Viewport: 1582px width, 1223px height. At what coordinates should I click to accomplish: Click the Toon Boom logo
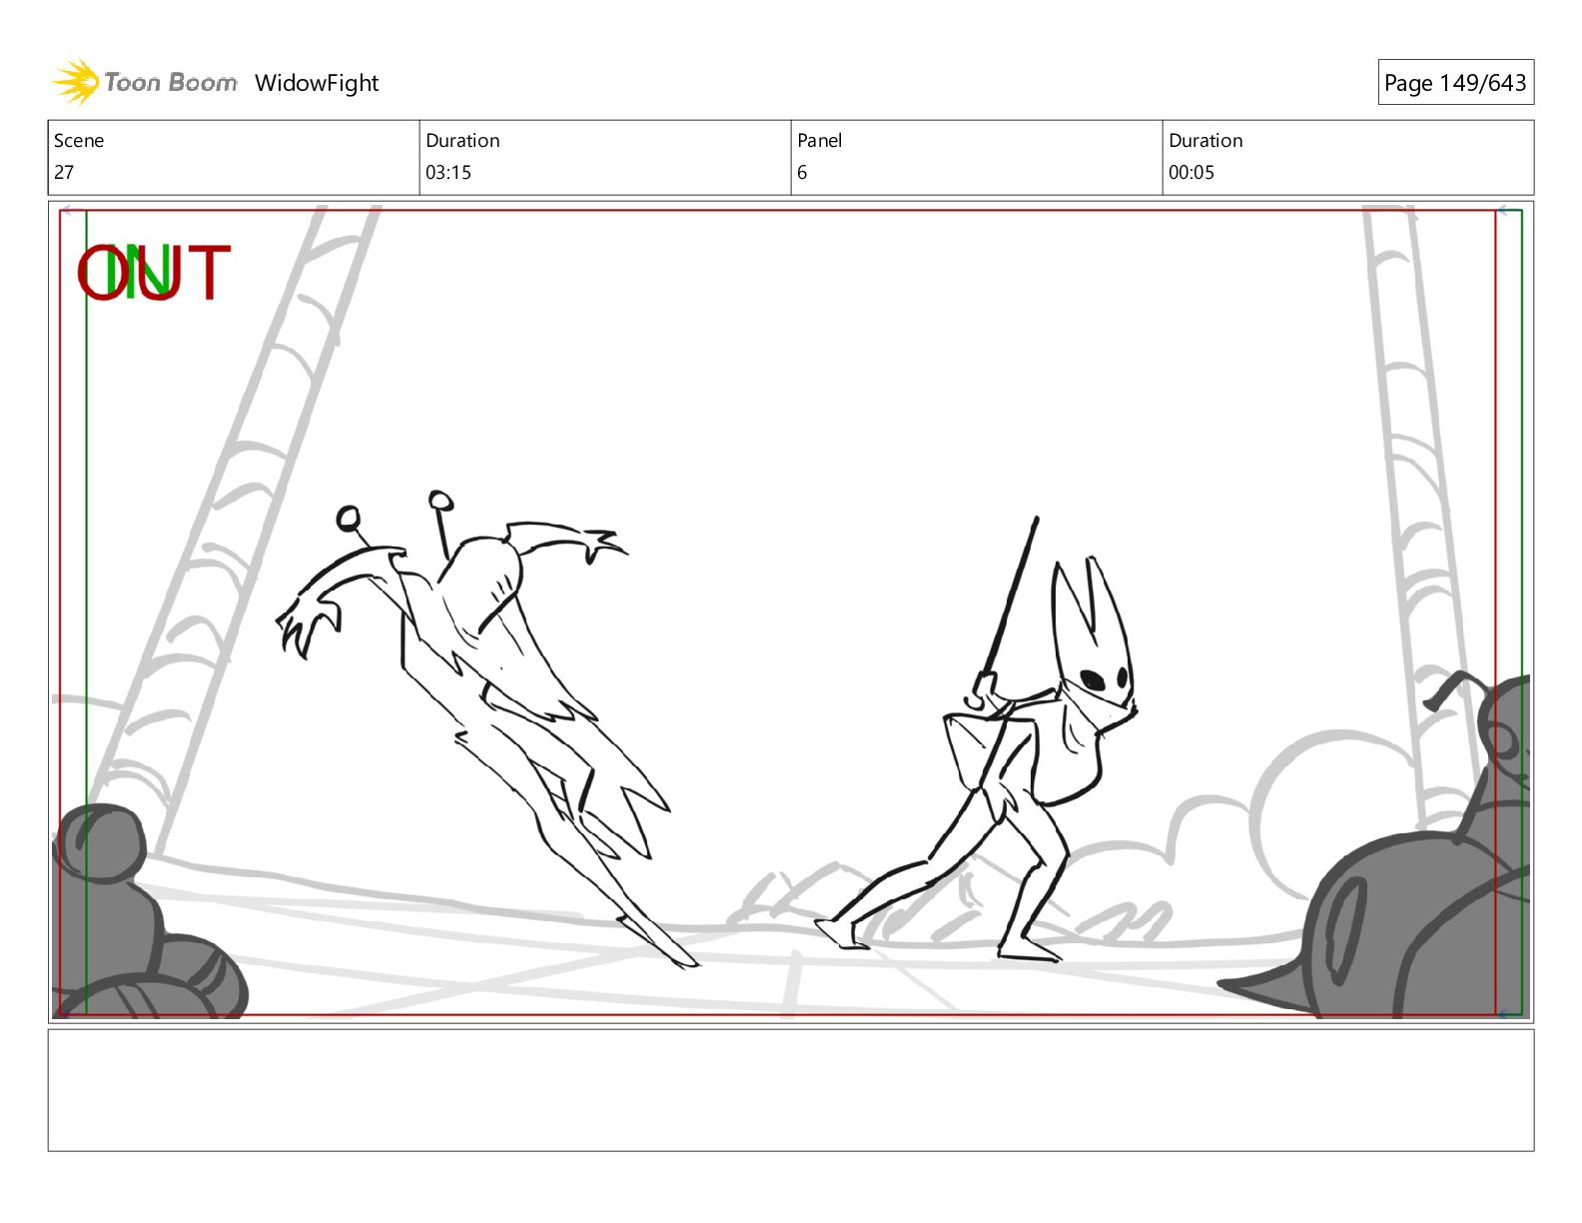[145, 82]
